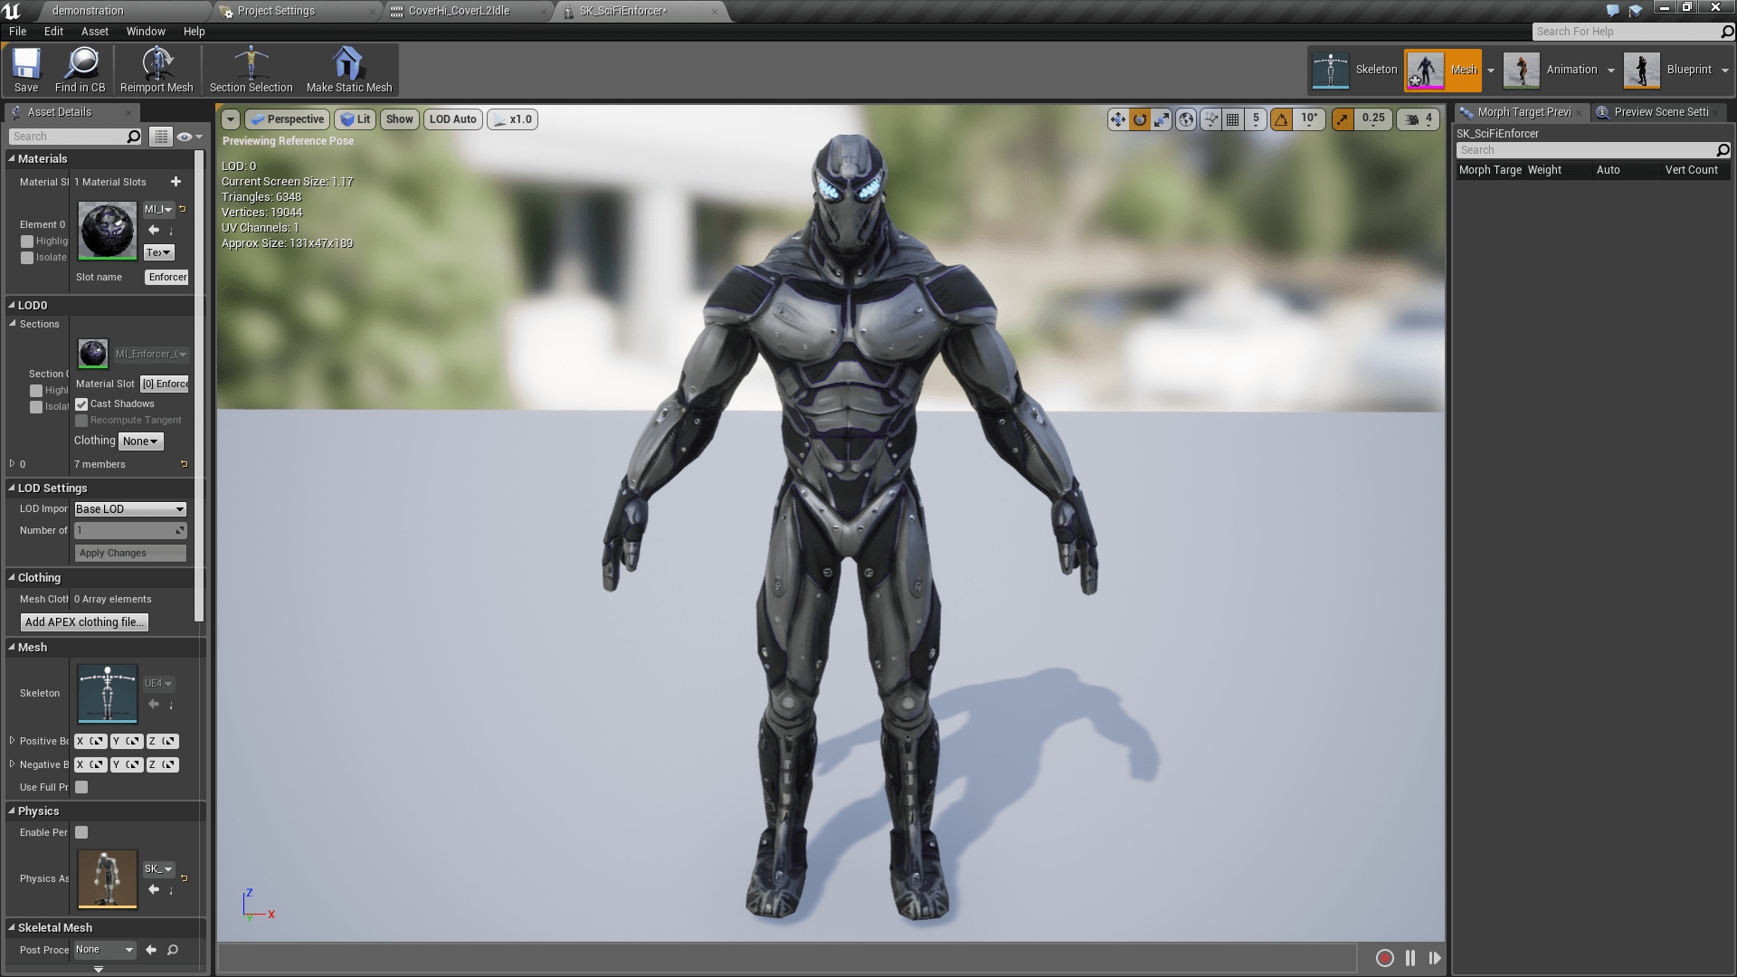Switch to the Blueprint editing mode
Image resolution: width=1737 pixels, height=977 pixels.
click(x=1640, y=70)
